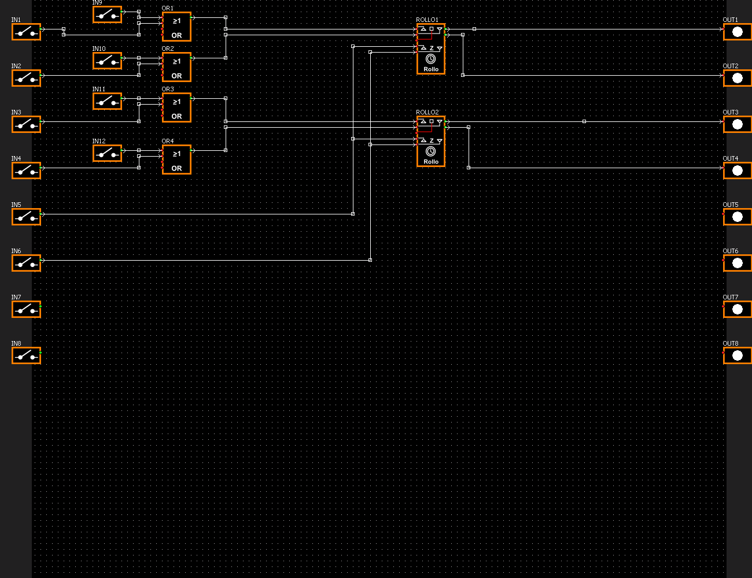752x578 pixels.
Task: Click the OUT4 output block
Action: [x=737, y=171]
